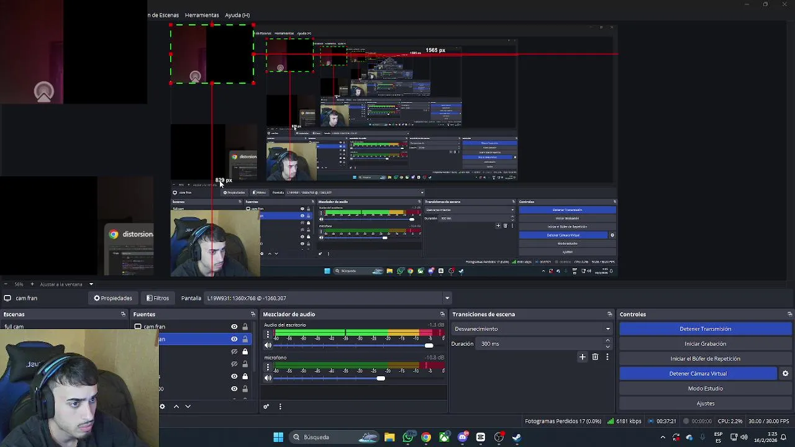The height and width of the screenshot is (447, 795).
Task: Decrease Duración with down arrow
Action: coord(607,346)
